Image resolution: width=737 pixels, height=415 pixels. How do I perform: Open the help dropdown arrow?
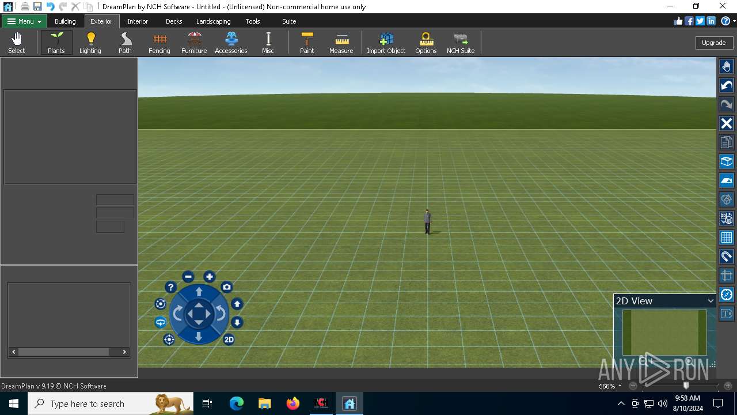pos(734,21)
